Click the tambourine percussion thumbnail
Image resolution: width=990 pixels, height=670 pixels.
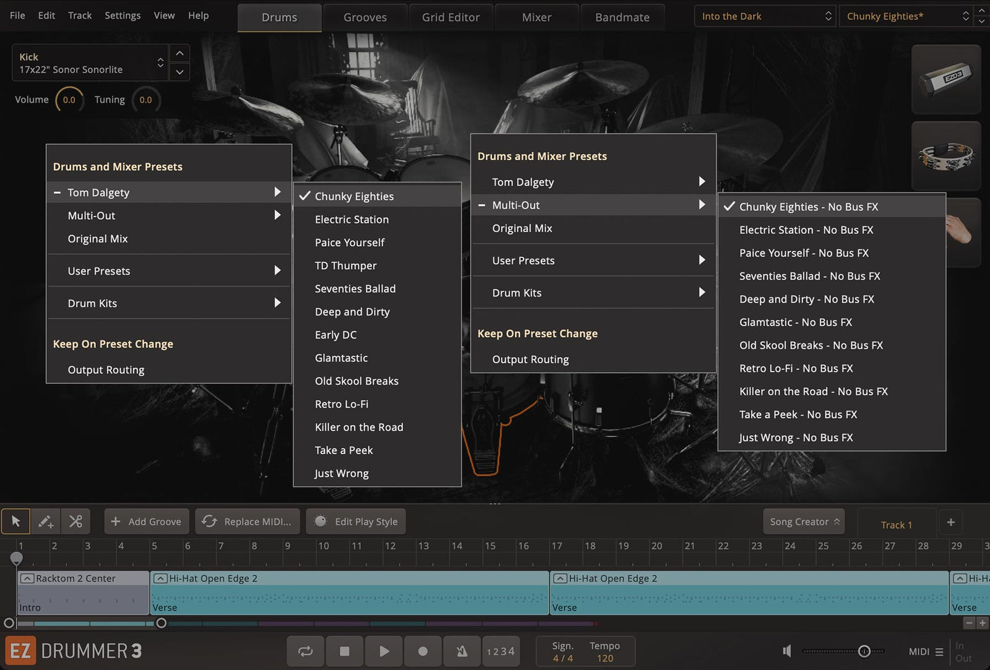[x=946, y=155]
